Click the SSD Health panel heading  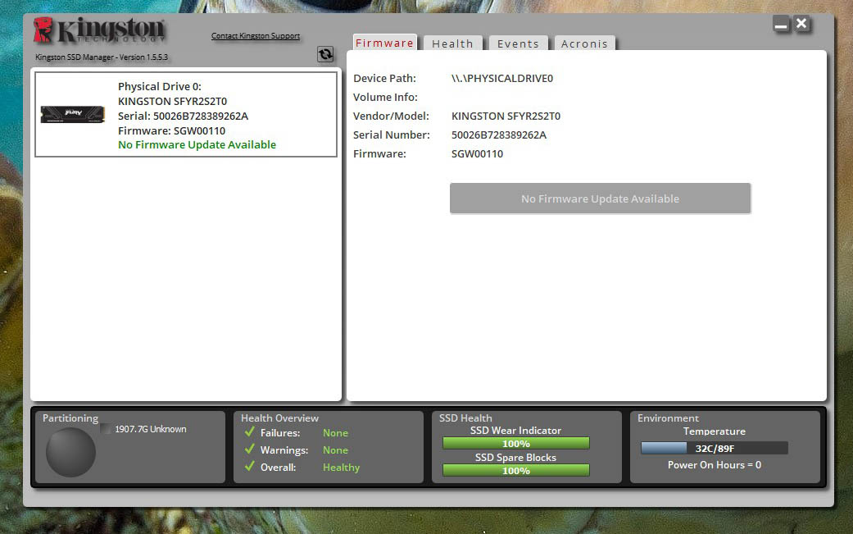pyautogui.click(x=465, y=418)
